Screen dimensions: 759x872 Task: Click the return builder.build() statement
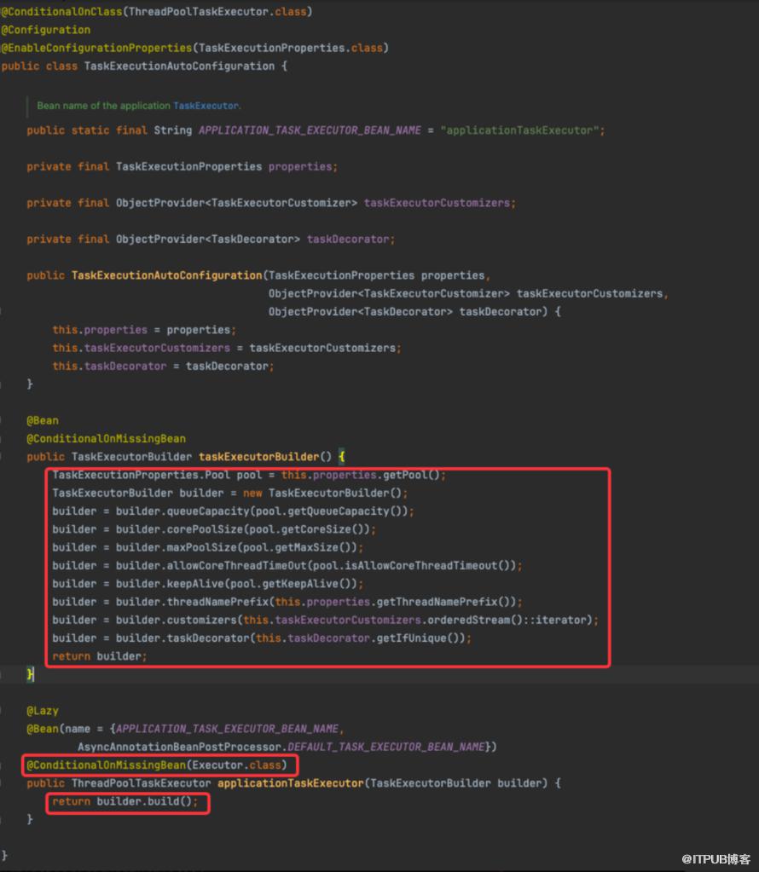tap(125, 801)
